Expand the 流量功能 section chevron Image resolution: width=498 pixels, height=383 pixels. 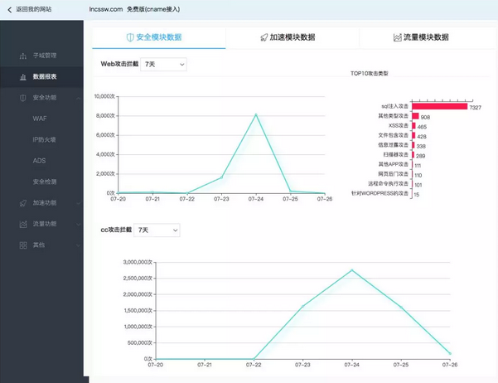[x=78, y=224]
